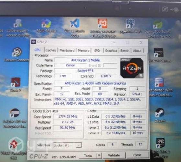Viewport: 181px width, 162px height.
Task: Open the Epic Games Launcher icon
Action: (x=160, y=148)
